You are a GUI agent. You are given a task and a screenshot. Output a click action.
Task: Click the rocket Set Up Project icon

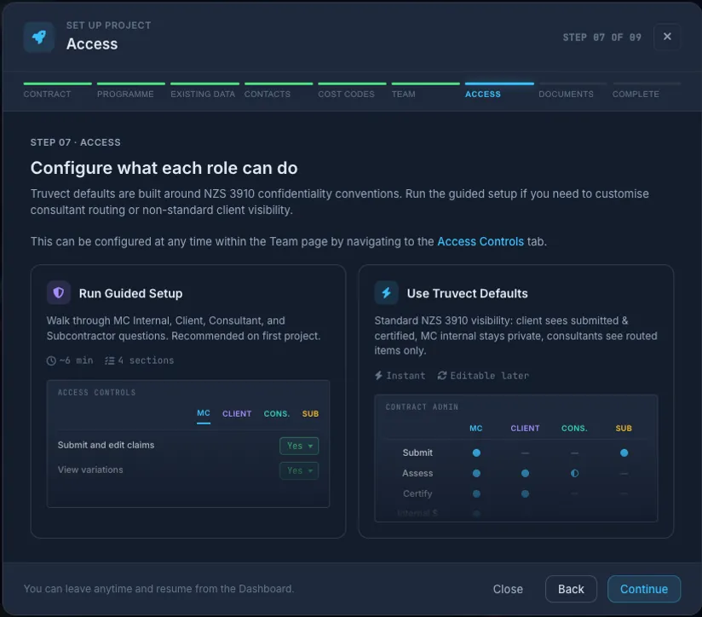[39, 37]
